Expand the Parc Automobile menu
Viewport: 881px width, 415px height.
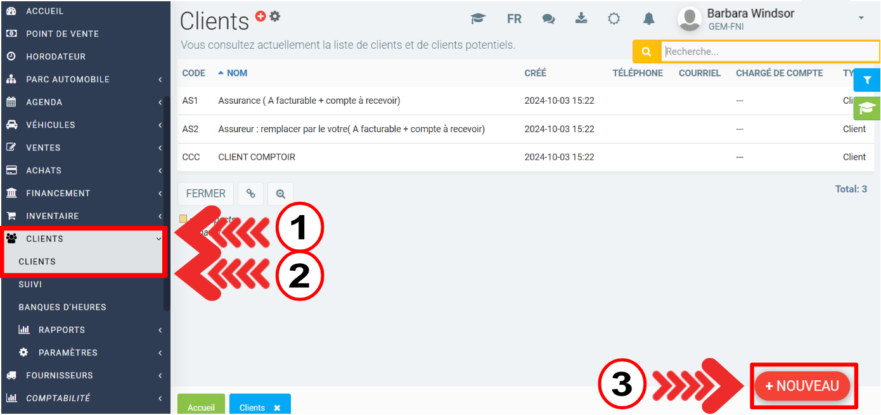[68, 79]
